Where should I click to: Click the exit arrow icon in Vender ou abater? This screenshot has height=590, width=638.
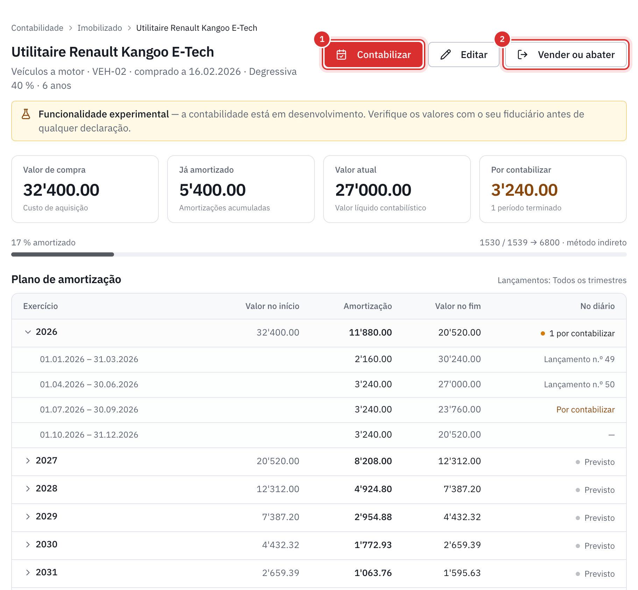coord(523,55)
